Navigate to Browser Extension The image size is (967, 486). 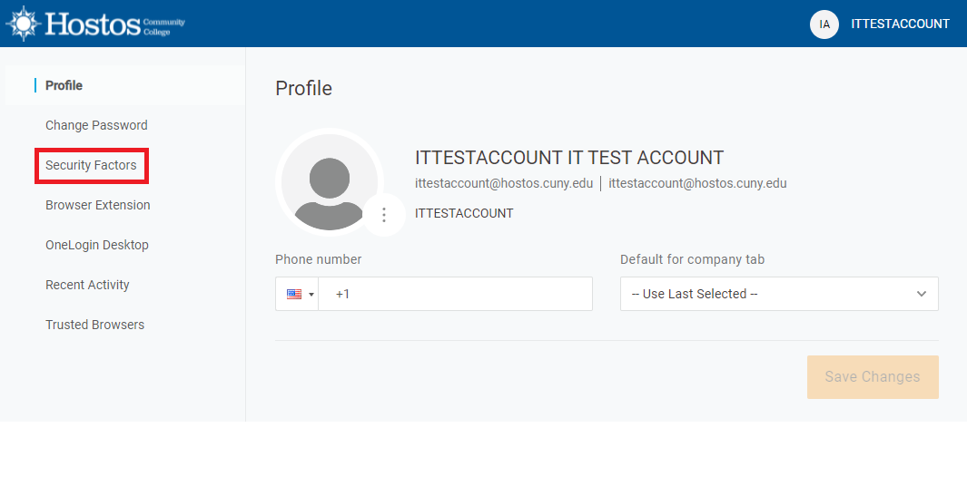coord(98,205)
